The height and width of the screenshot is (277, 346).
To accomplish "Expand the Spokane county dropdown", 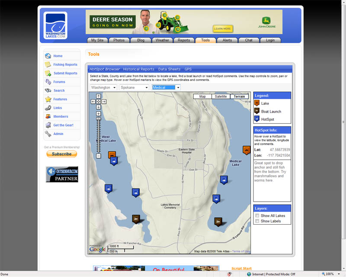I will [x=134, y=87].
